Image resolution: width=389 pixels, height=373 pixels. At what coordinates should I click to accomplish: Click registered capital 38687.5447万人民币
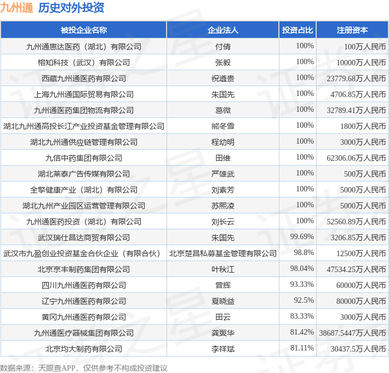pyautogui.click(x=352, y=333)
